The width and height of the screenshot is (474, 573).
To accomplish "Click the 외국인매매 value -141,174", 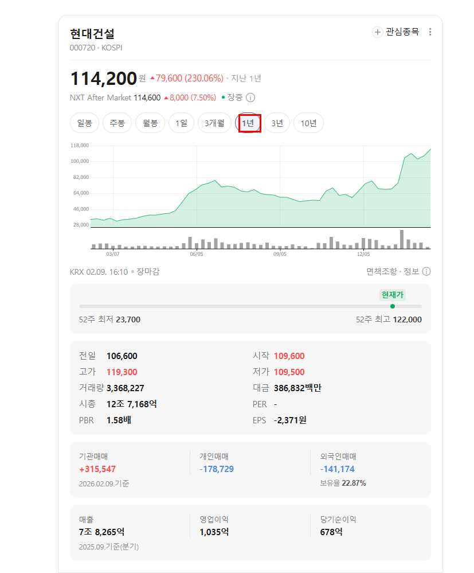I will click(338, 469).
